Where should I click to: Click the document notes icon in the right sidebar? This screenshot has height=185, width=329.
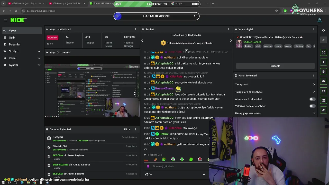click(x=323, y=72)
